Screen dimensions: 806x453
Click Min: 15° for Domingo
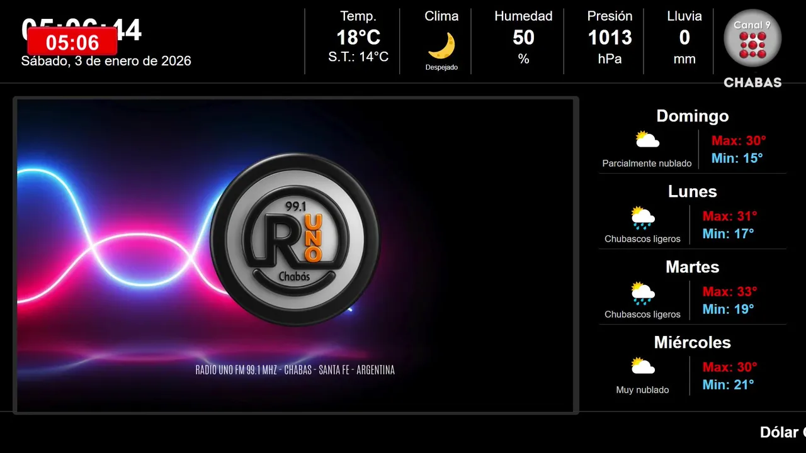(737, 159)
